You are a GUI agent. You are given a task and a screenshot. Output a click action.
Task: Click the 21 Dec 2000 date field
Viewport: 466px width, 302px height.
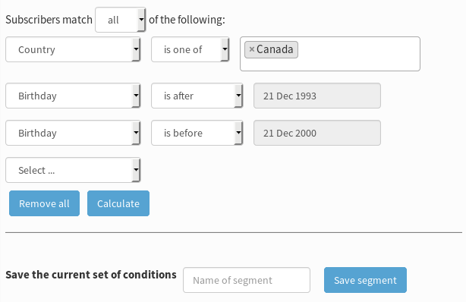click(x=317, y=133)
